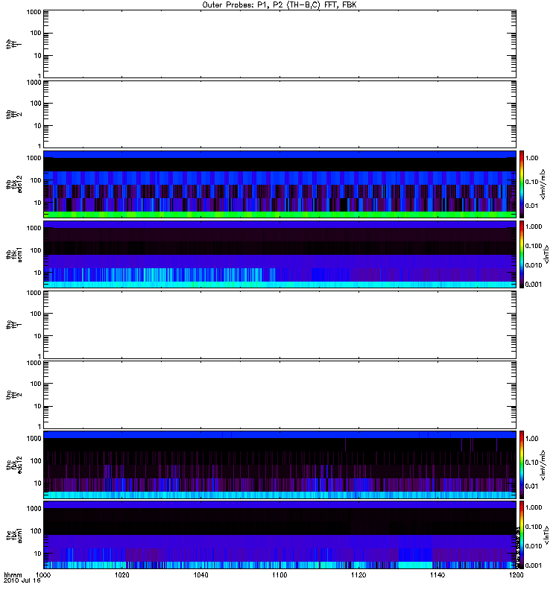Click the thc fft 1 y-axis label
This screenshot has height=596, width=559.
point(13,325)
